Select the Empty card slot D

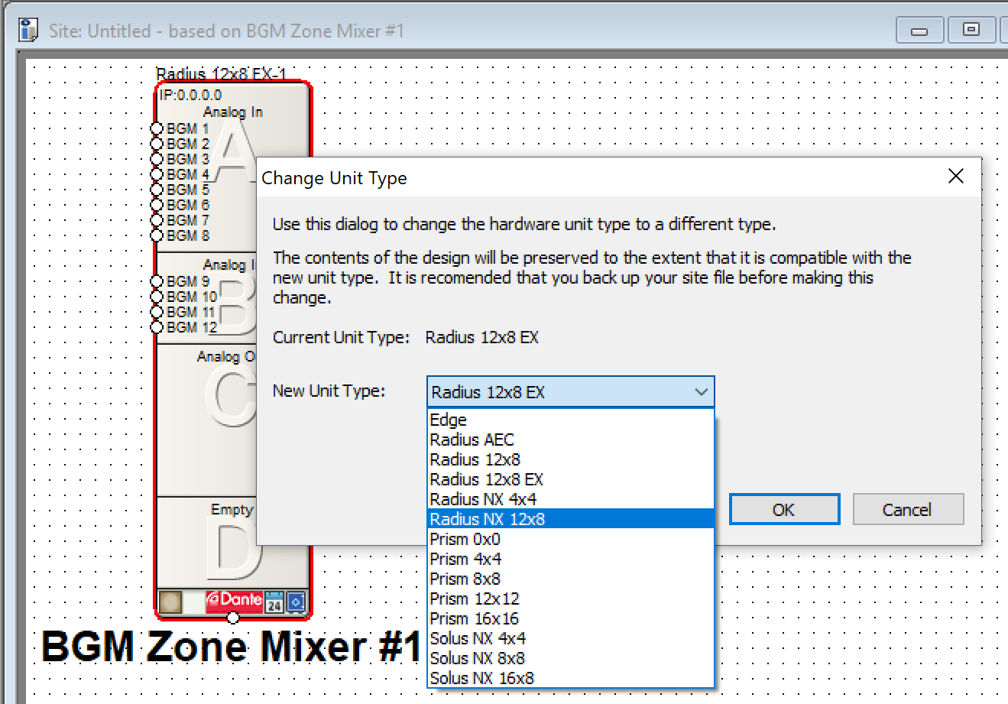tap(207, 544)
